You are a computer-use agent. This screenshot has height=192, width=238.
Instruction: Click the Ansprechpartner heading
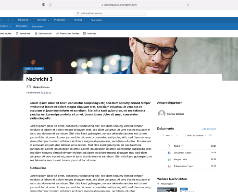(x=169, y=103)
